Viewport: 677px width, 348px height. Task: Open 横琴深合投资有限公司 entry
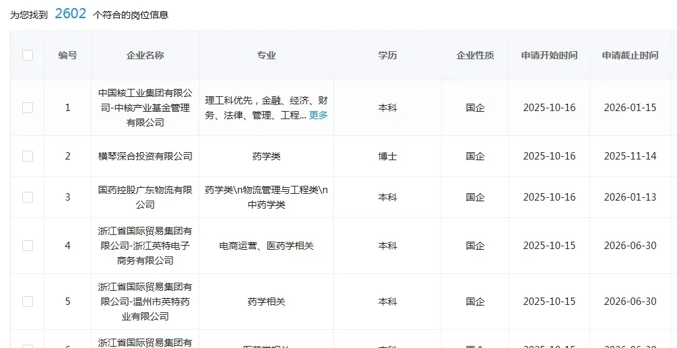145,156
